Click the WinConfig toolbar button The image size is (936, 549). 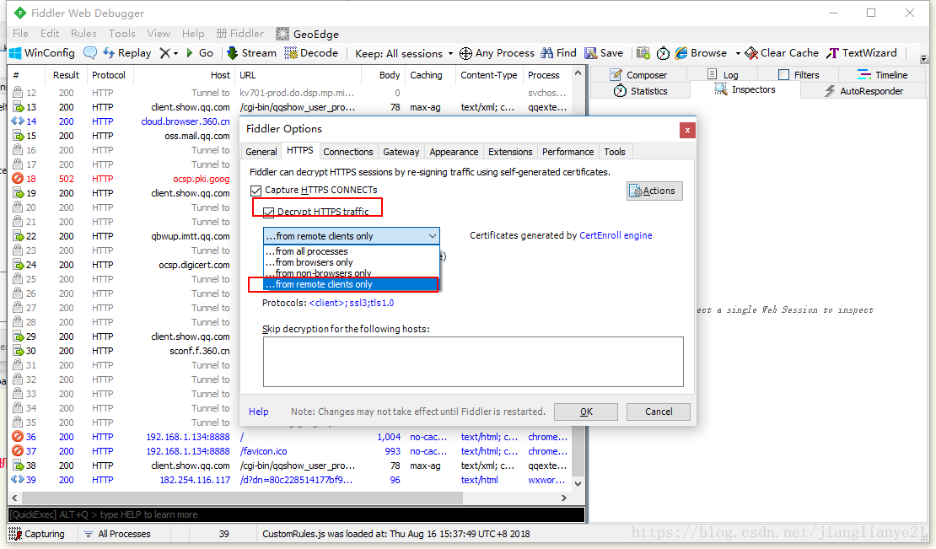[x=42, y=53]
